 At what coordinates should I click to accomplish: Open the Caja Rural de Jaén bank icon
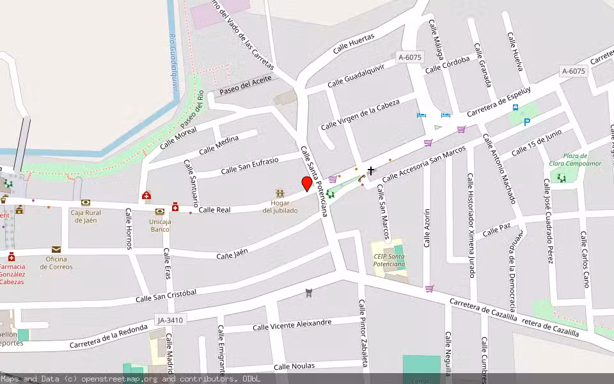(x=85, y=203)
